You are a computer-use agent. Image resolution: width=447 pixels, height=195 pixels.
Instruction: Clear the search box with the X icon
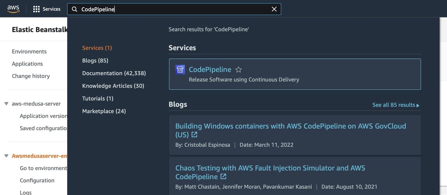point(274,9)
